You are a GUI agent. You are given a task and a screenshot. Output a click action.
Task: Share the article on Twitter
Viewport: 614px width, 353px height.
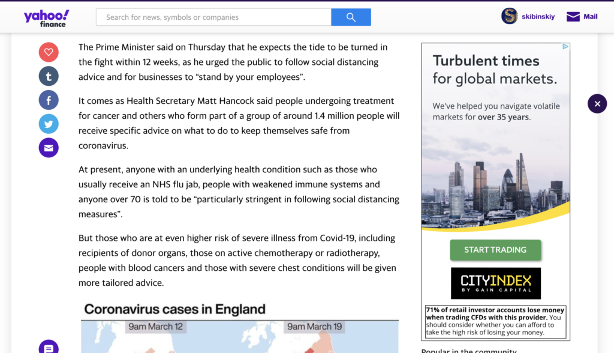49,124
